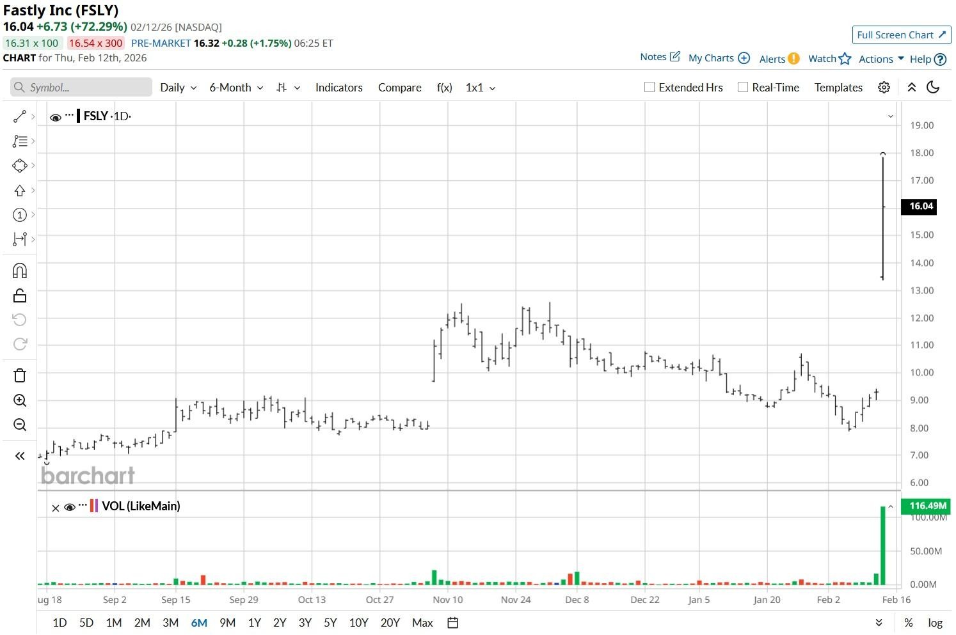
Task: Collapse the chart header with double chevron
Action: tap(911, 88)
